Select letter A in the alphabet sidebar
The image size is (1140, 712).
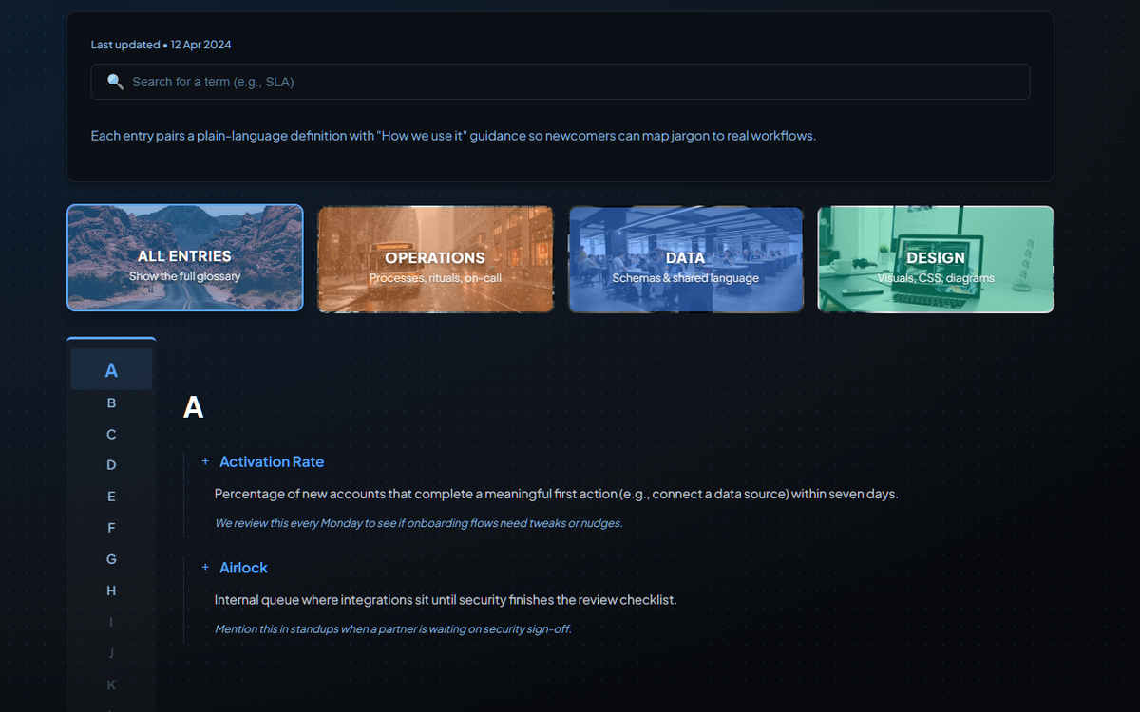pyautogui.click(x=111, y=370)
